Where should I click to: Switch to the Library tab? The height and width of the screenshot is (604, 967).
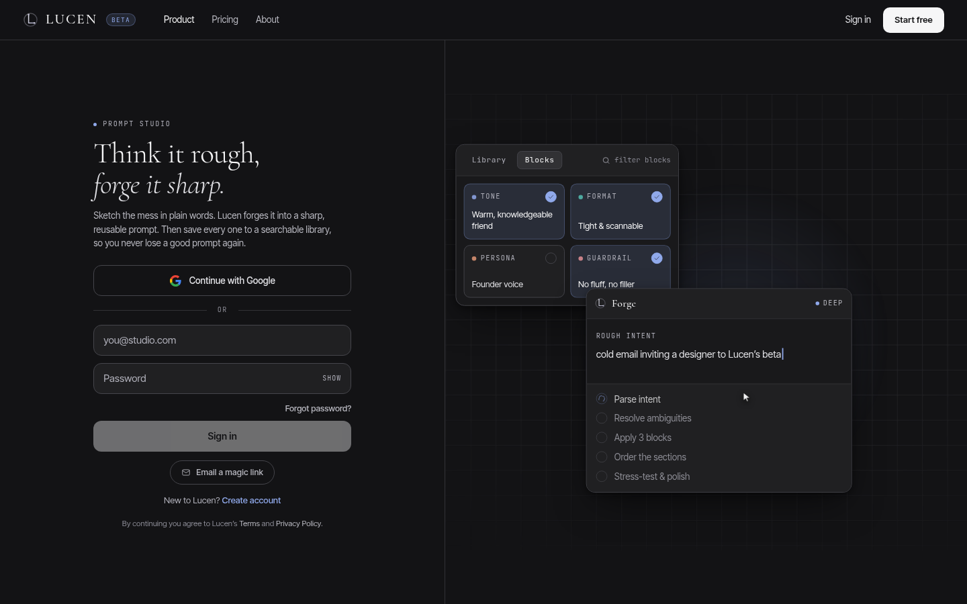[489, 160]
